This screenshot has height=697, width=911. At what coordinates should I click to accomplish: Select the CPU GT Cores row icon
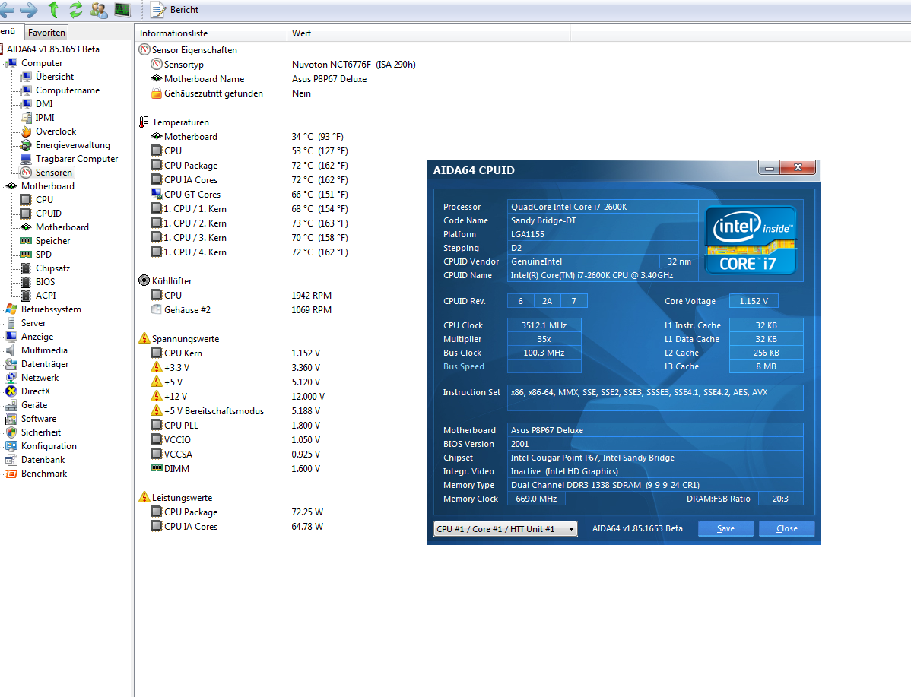[x=157, y=194]
